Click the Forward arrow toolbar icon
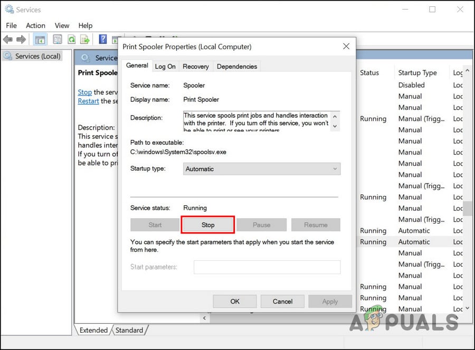This screenshot has width=475, height=350. click(21, 40)
